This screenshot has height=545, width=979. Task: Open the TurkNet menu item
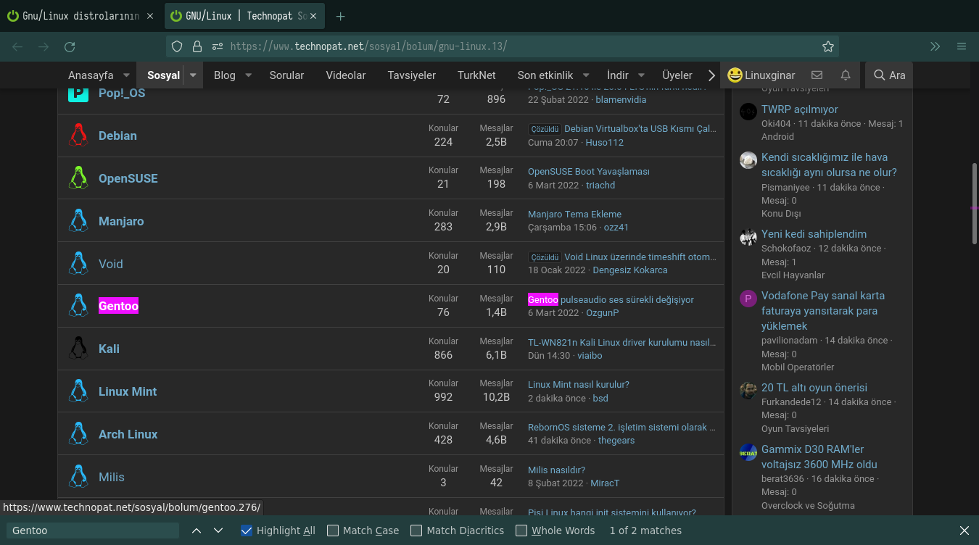[476, 75]
